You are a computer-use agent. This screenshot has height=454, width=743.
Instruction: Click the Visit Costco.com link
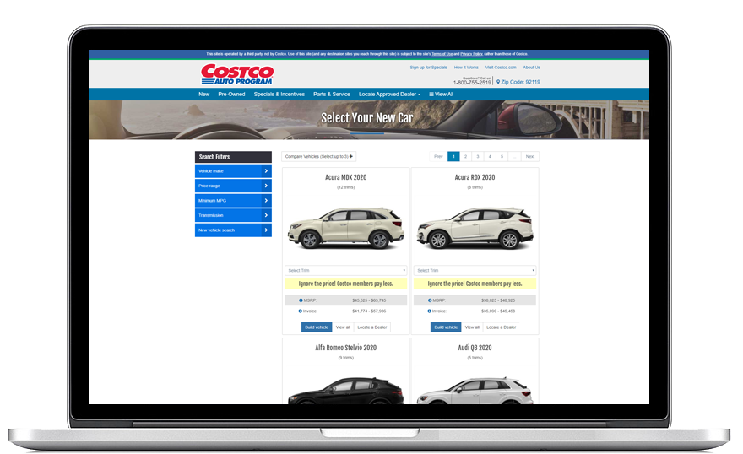(501, 68)
